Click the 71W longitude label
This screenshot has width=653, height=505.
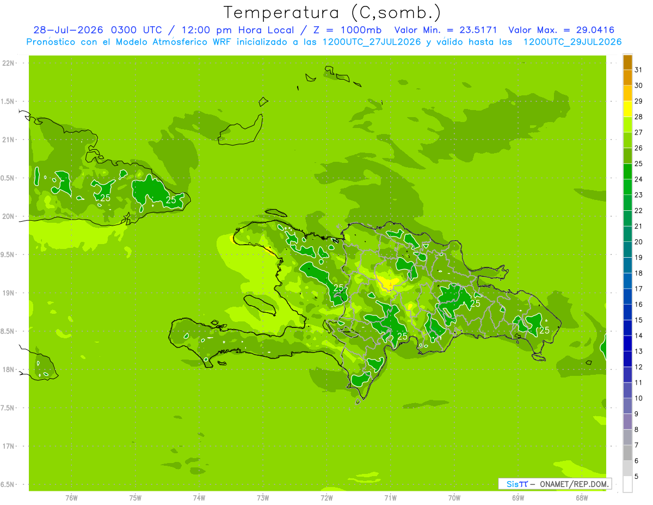[390, 498]
